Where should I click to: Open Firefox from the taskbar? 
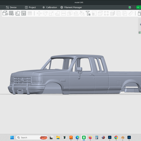pos(90,137)
